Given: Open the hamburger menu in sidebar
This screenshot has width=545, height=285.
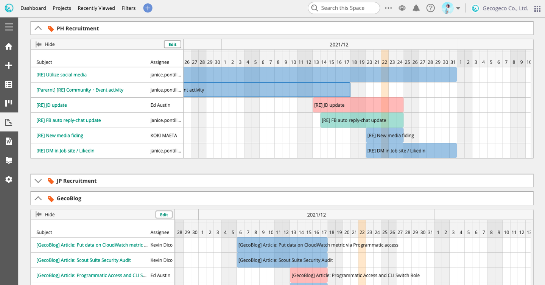Looking at the screenshot, I should coord(9,27).
